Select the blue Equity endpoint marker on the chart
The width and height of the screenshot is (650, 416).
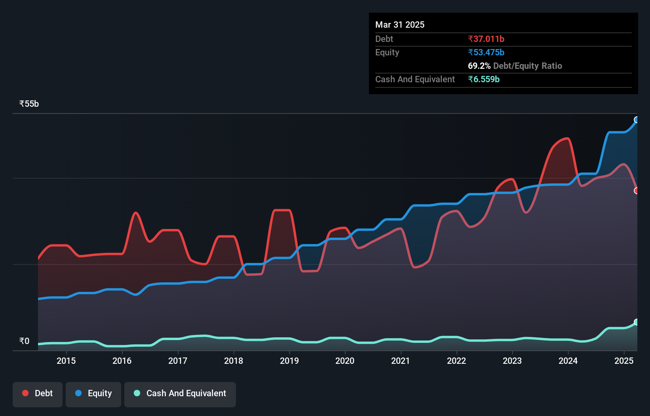[637, 119]
